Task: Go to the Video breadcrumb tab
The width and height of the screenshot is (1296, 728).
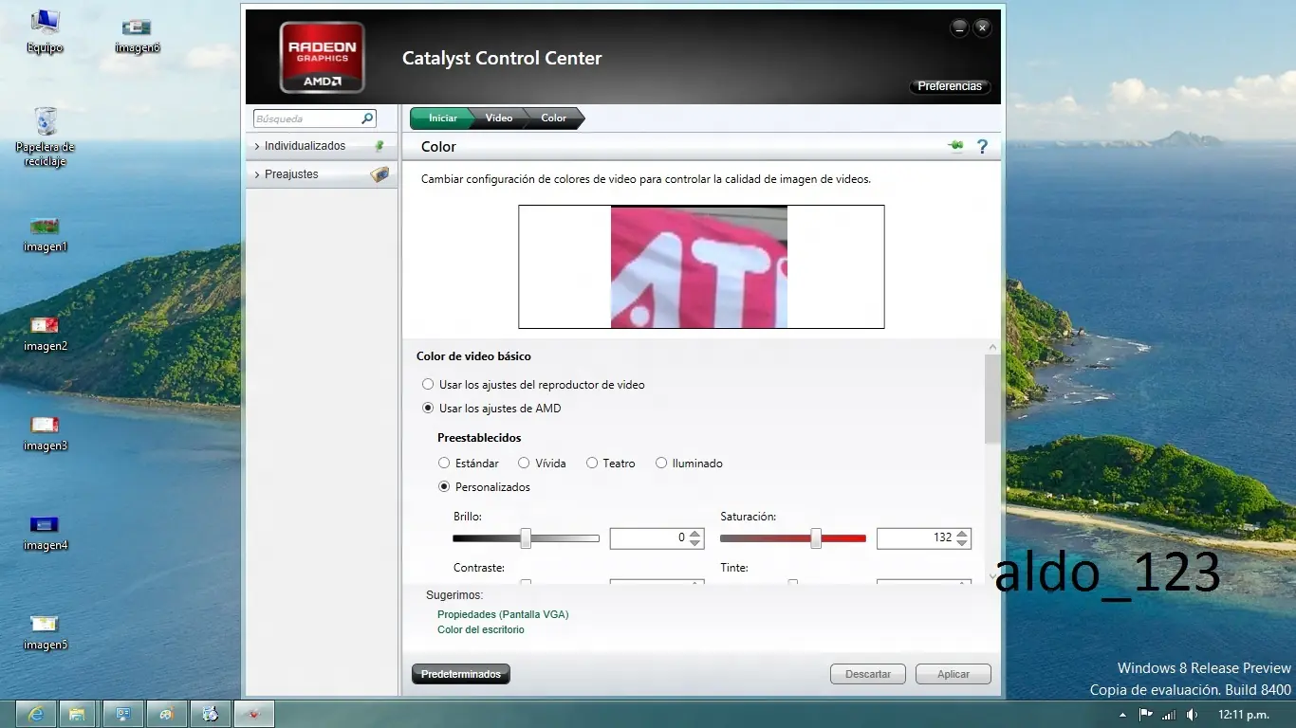Action: click(498, 118)
